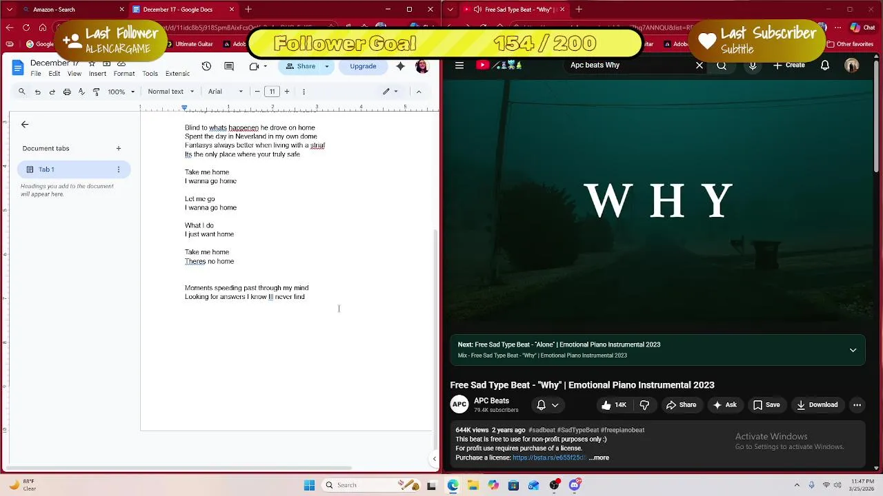Image resolution: width=883 pixels, height=496 pixels.
Task: Activate the paint format tool
Action: (96, 91)
